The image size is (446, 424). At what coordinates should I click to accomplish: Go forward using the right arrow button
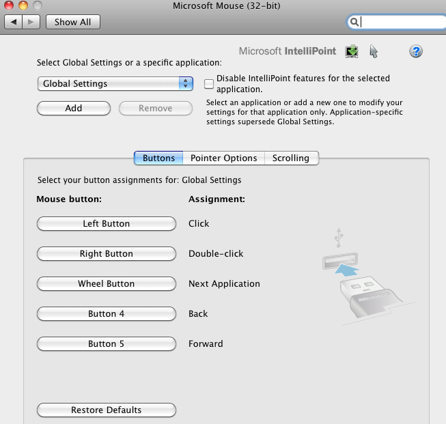[31, 22]
